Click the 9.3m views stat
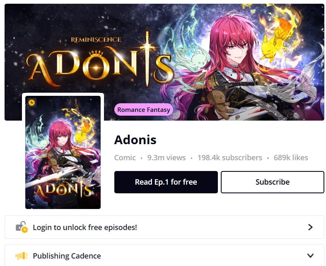The height and width of the screenshot is (266, 326). click(167, 157)
